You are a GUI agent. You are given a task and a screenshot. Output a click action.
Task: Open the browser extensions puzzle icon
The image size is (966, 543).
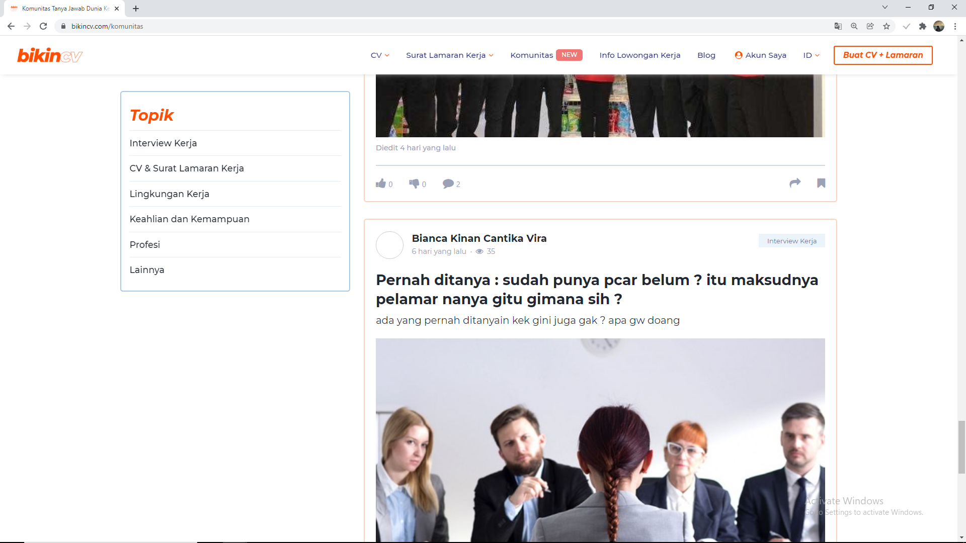pos(923,26)
